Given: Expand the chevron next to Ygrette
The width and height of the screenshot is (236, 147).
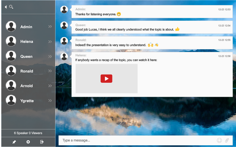Looking at the screenshot, I should coord(50,101).
